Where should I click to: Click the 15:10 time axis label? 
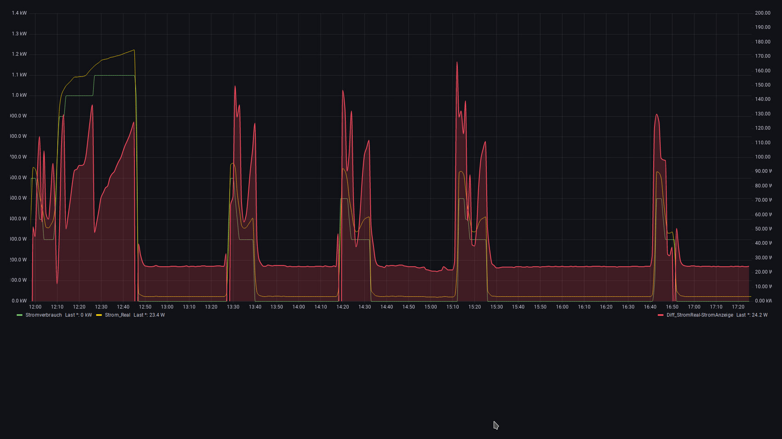point(453,307)
